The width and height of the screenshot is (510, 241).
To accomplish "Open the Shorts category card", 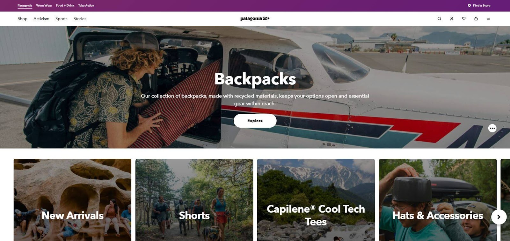I will click(194, 200).
